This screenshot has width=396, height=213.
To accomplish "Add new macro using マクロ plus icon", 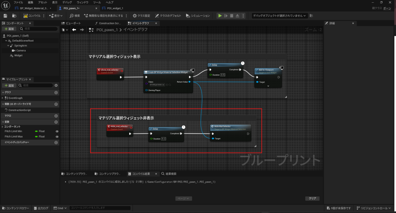I will (56, 115).
